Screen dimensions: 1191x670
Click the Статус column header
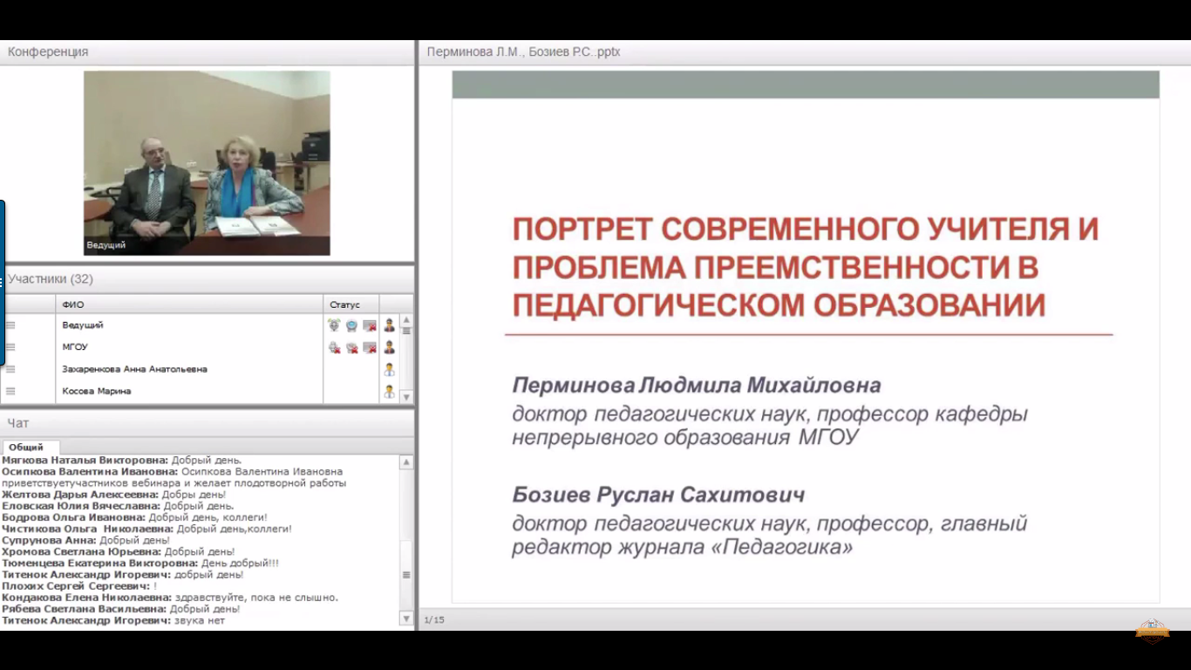[x=344, y=304]
